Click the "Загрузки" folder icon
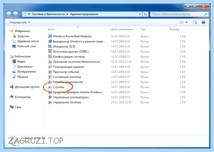Screen dimensions: 214x152 [x=14, y=36]
